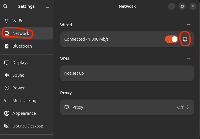200x139 pixels.
Task: Minimize the Settings window
Action: (x=172, y=6)
